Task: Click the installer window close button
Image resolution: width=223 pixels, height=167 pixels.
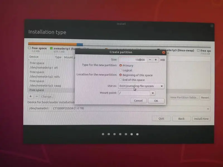Action: (212, 26)
